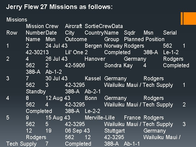Click the aircraft name 'Sondra Kay'

(x=118, y=65)
